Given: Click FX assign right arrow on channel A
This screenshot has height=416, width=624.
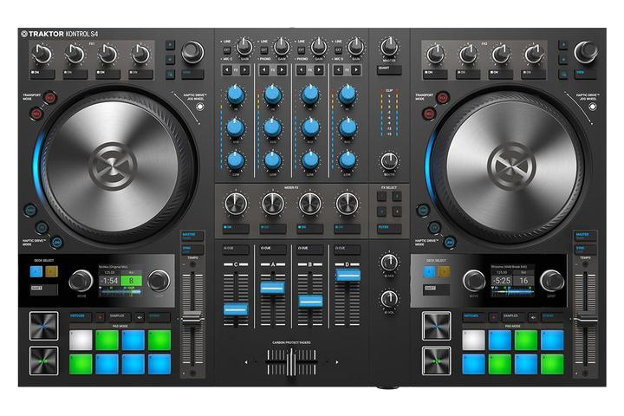Looking at the screenshot, I should pos(283,70).
